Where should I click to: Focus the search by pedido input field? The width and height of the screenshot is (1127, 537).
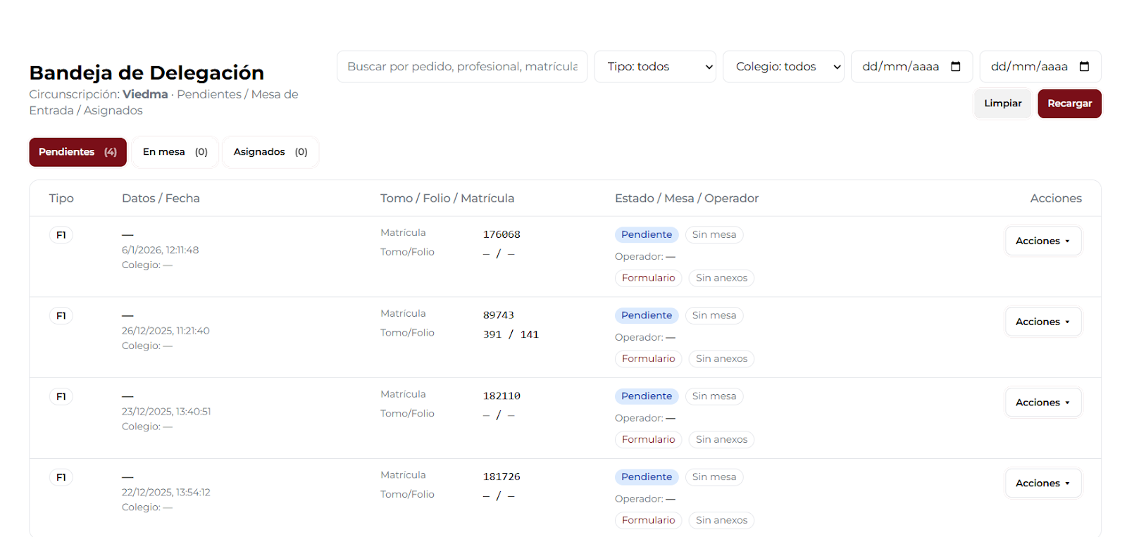point(461,67)
